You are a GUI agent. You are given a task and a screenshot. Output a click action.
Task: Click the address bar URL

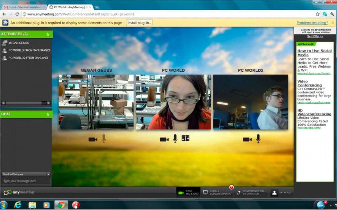click(81, 14)
